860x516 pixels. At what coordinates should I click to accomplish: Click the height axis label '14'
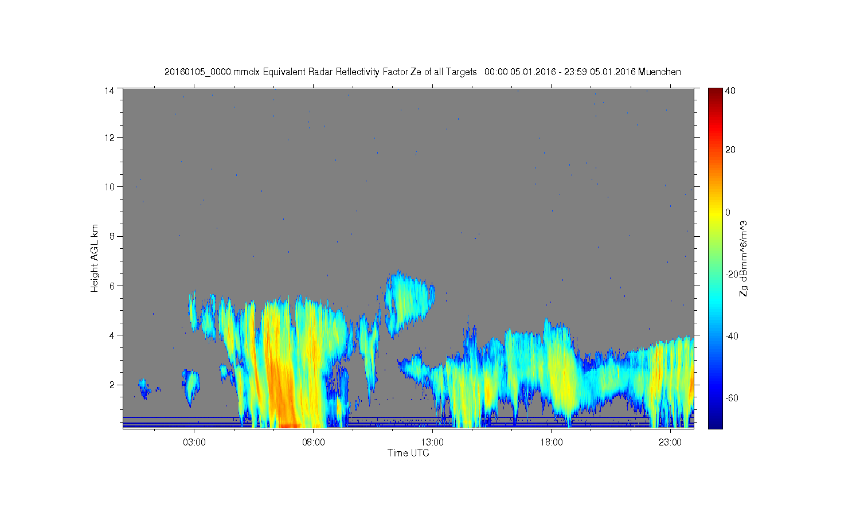click(109, 90)
